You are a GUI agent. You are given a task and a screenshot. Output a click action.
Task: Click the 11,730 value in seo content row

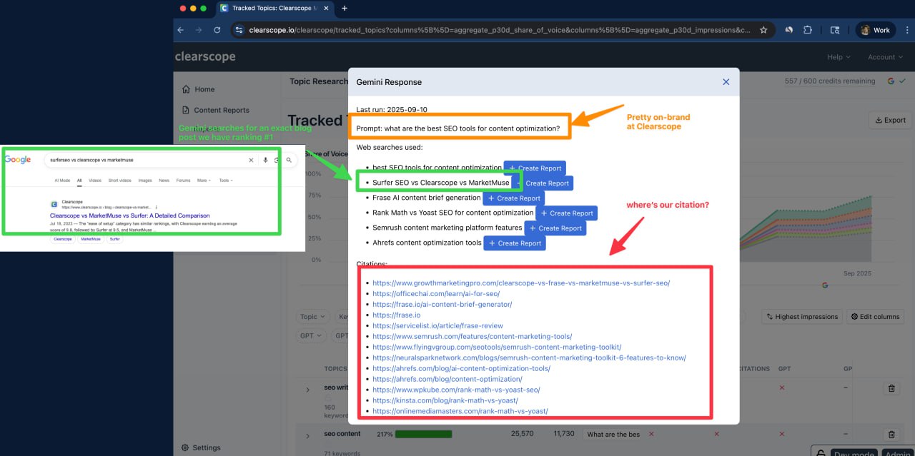coord(565,434)
